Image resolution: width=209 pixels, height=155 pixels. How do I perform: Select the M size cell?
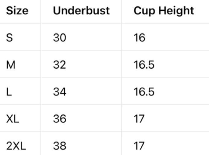[11, 65]
